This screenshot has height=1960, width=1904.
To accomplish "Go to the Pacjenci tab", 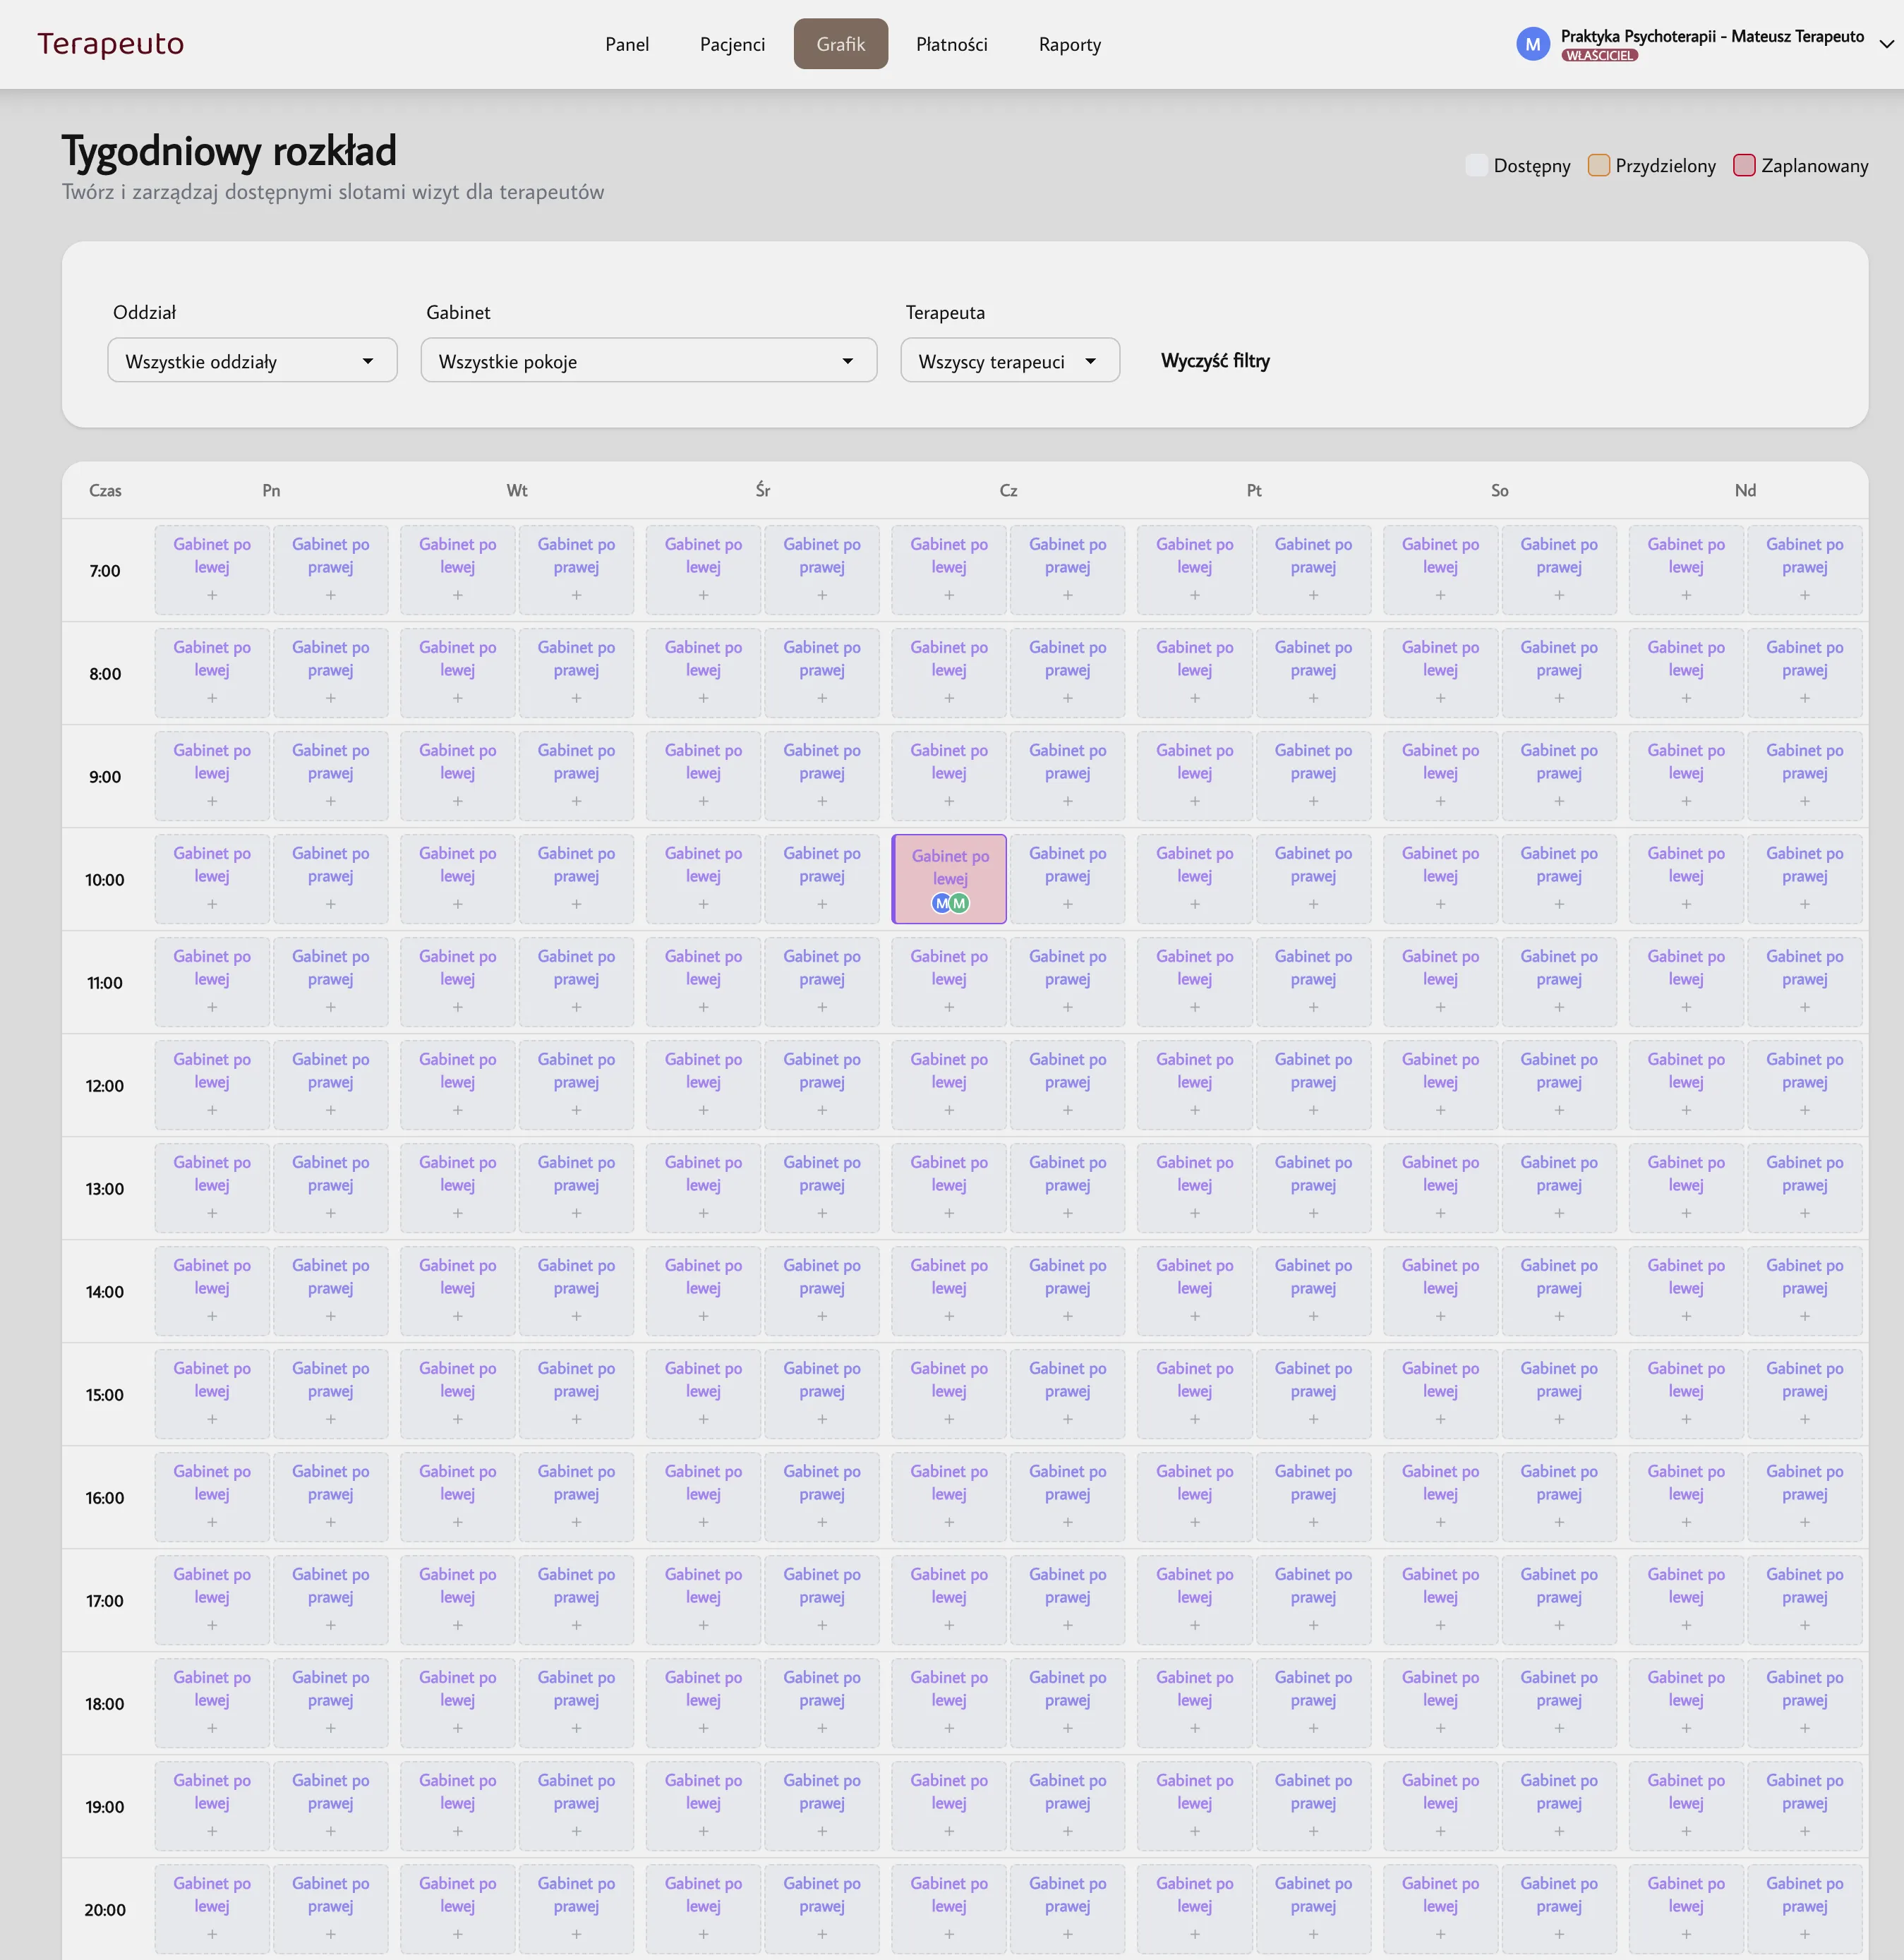I will tap(732, 44).
